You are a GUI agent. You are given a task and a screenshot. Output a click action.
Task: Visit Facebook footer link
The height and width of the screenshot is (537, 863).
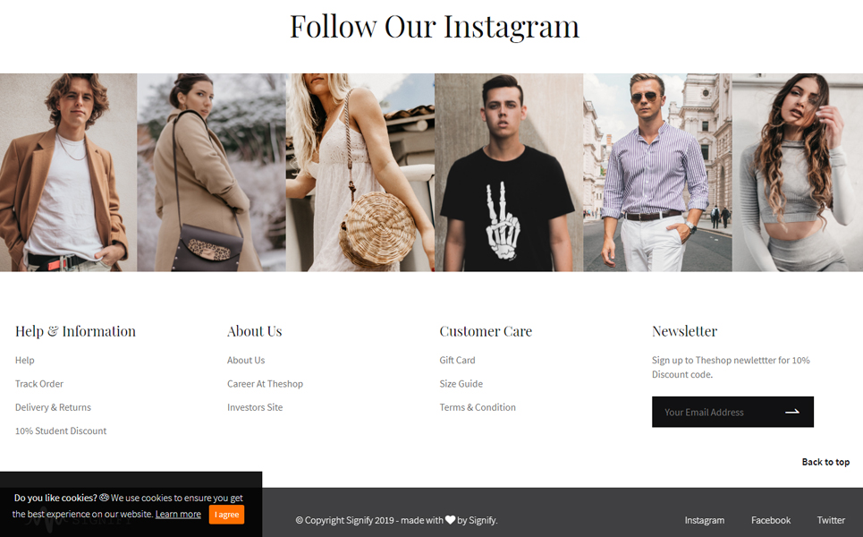coord(771,520)
